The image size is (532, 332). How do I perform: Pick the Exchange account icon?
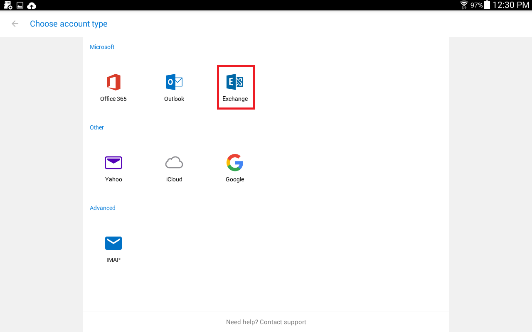pos(235,82)
